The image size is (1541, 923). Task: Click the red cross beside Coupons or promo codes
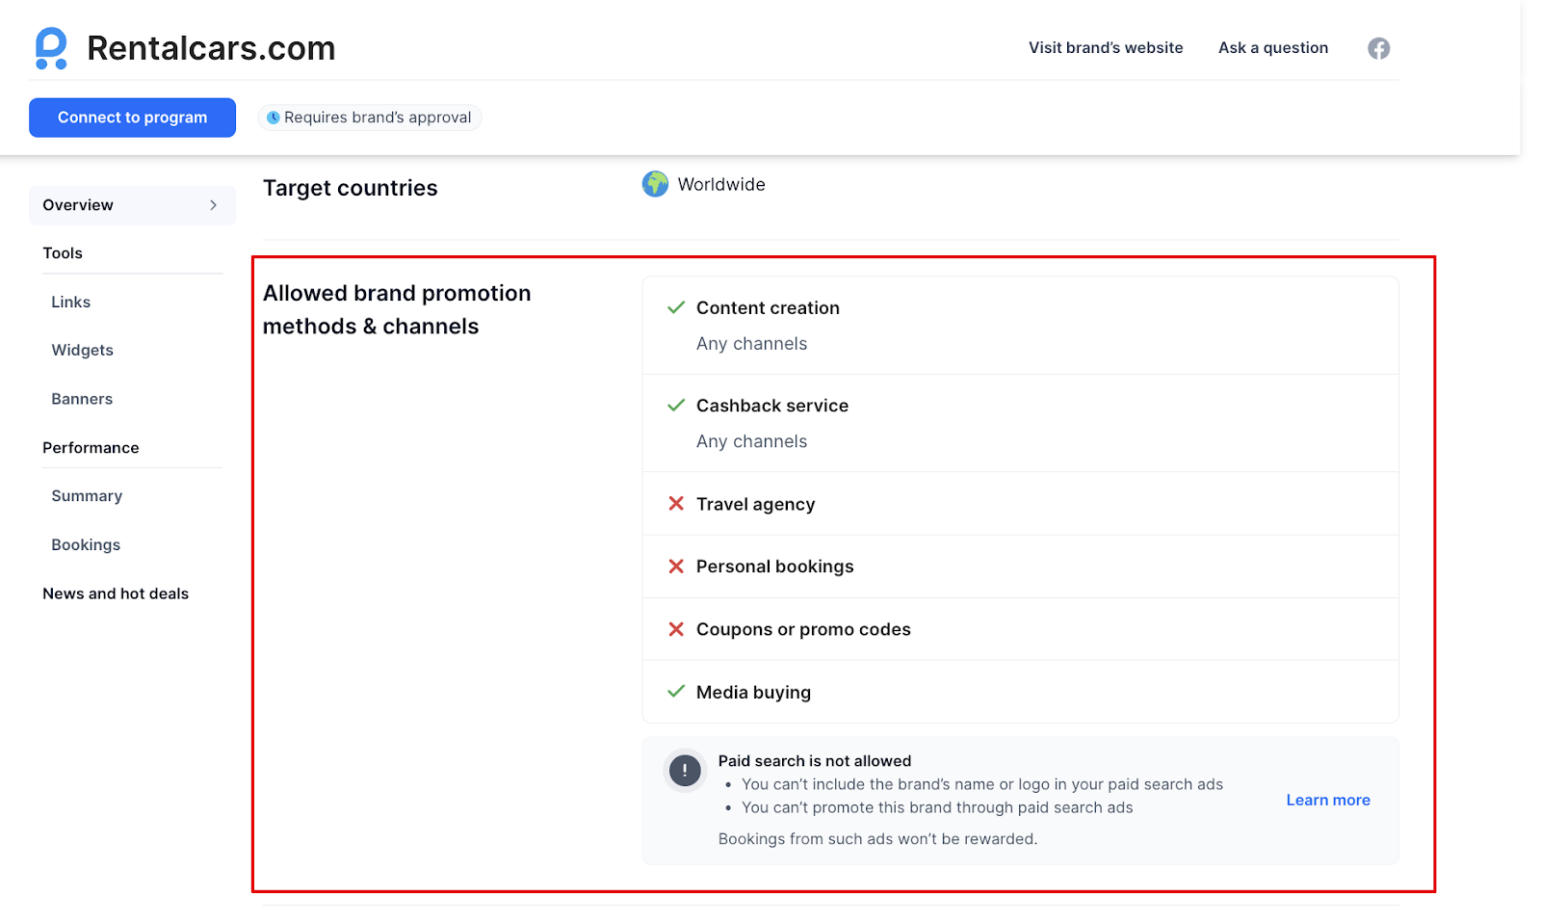[x=676, y=629]
